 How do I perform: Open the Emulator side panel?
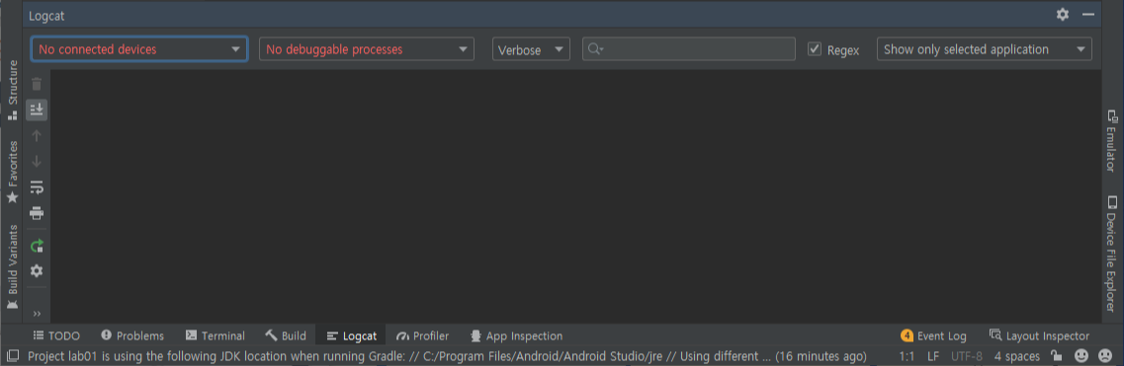(1111, 140)
